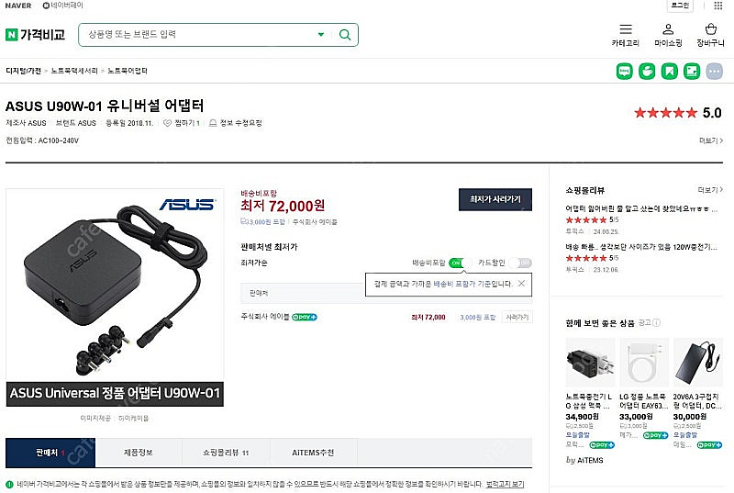This screenshot has width=734, height=493.
Task: Toggle the 찜하기 heart for this product
Action: (168, 123)
